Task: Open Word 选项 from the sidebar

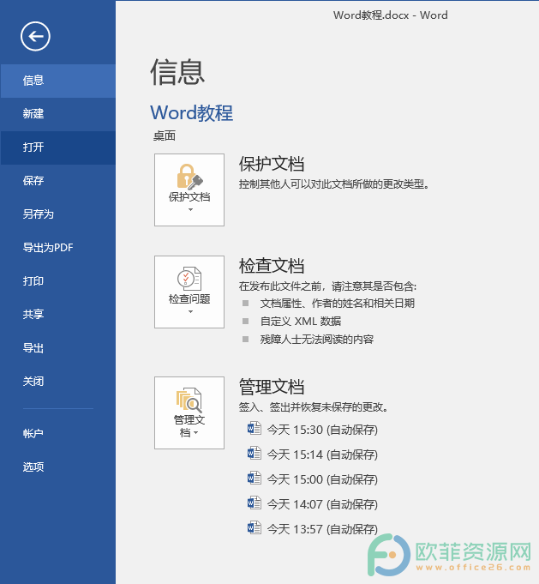Action: tap(57, 467)
